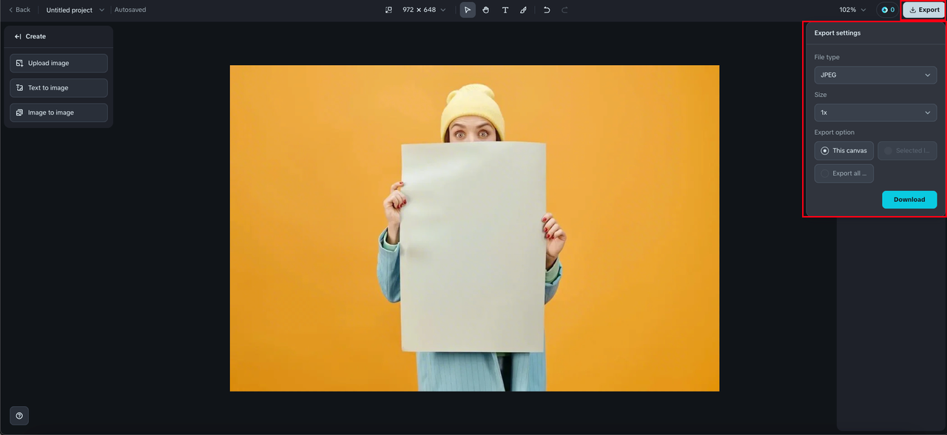Open the 972 × 648 canvas size dropdown
The width and height of the screenshot is (947, 435).
click(425, 10)
